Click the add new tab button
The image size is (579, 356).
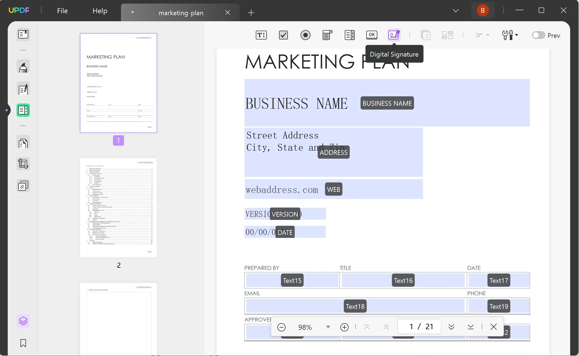pos(251,13)
